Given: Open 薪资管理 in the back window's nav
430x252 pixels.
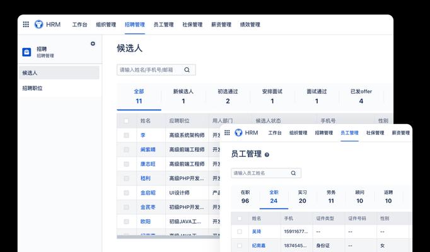Looking at the screenshot, I should tap(221, 25).
